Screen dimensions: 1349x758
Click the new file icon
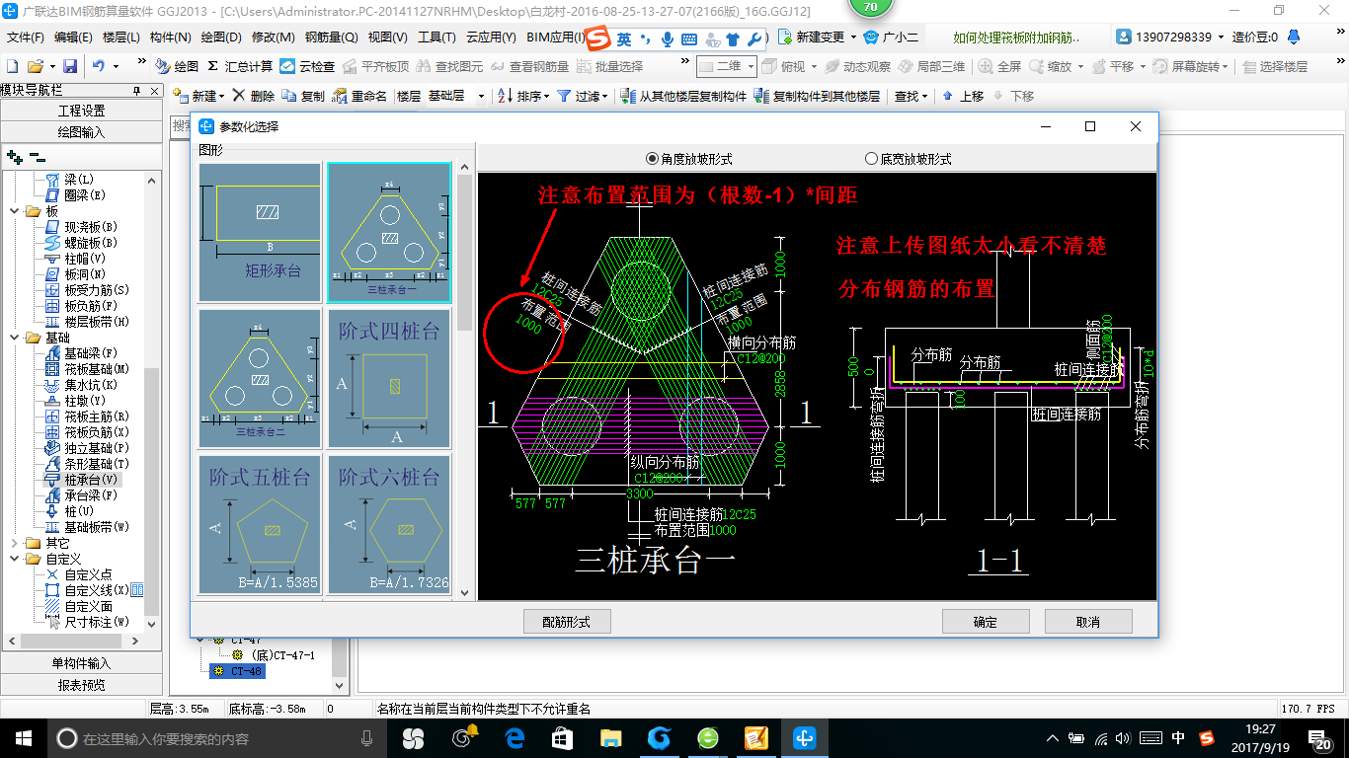[x=12, y=66]
